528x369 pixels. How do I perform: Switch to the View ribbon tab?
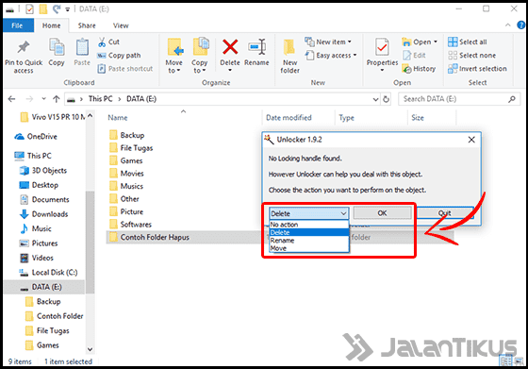(121, 25)
